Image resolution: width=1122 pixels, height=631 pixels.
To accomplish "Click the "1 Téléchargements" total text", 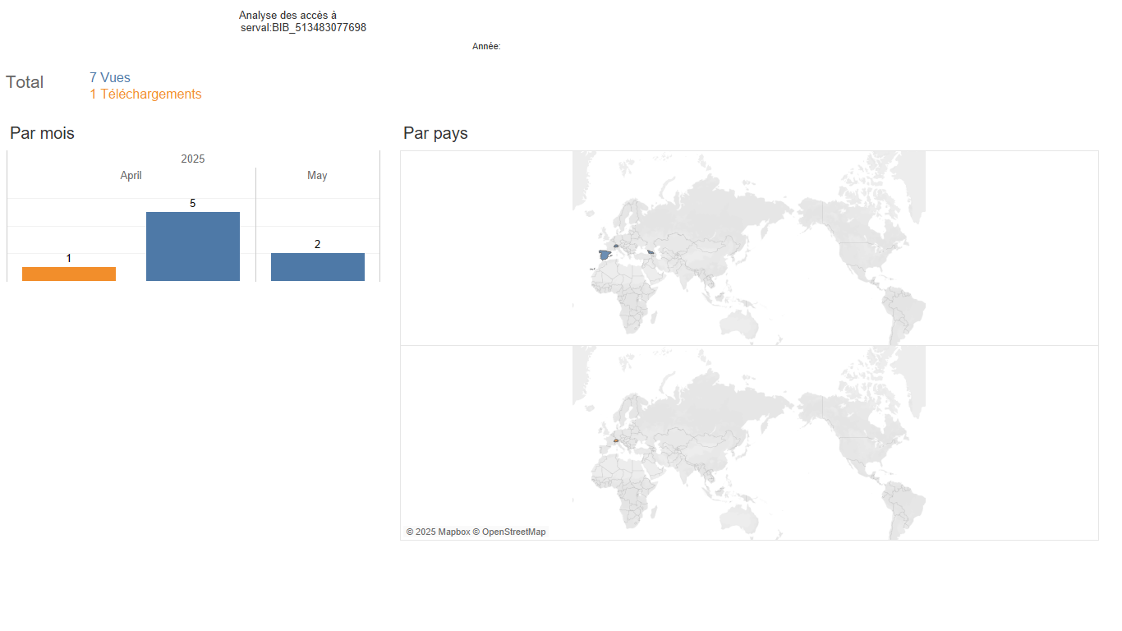I will point(145,94).
